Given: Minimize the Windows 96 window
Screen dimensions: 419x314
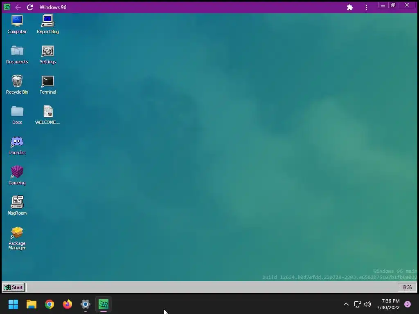Looking at the screenshot, I should [383, 5].
